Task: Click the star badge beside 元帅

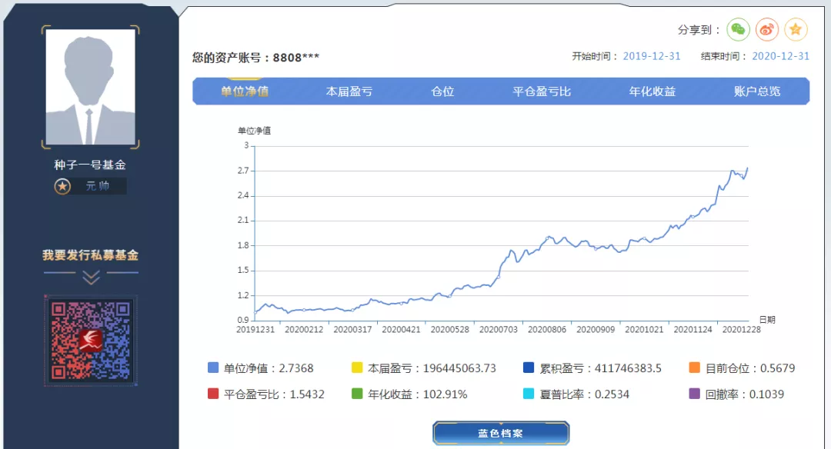Action: coord(62,186)
